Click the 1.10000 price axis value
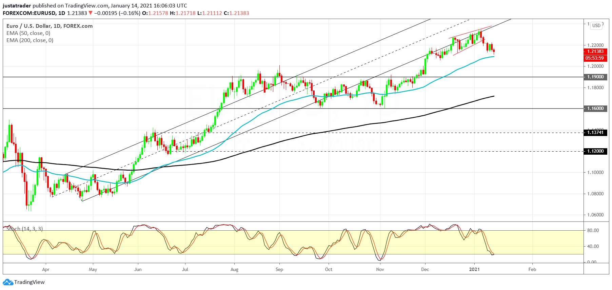This screenshot has width=612, height=290. [595, 173]
